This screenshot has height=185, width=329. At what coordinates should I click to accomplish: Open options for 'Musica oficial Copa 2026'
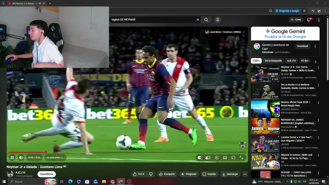(318, 103)
